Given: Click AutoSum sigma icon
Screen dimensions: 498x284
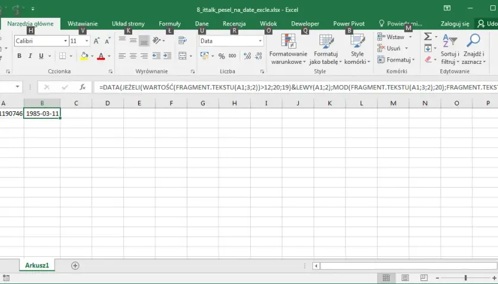Looking at the screenshot, I should pos(428,37).
